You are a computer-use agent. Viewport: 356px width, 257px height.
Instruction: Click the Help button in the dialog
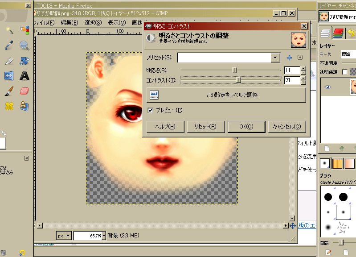[x=165, y=127]
